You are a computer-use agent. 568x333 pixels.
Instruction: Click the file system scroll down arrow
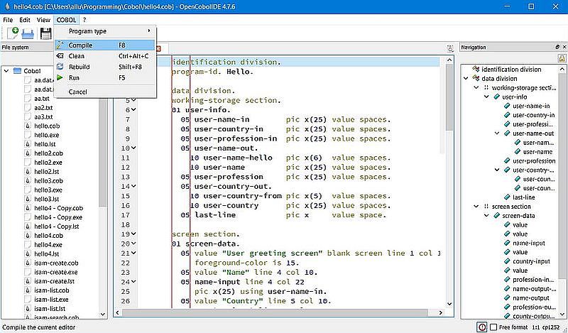coord(103,315)
